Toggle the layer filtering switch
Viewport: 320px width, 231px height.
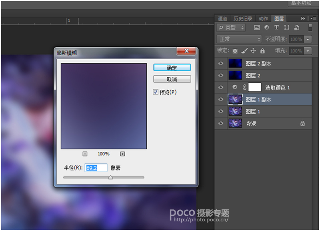310,28
